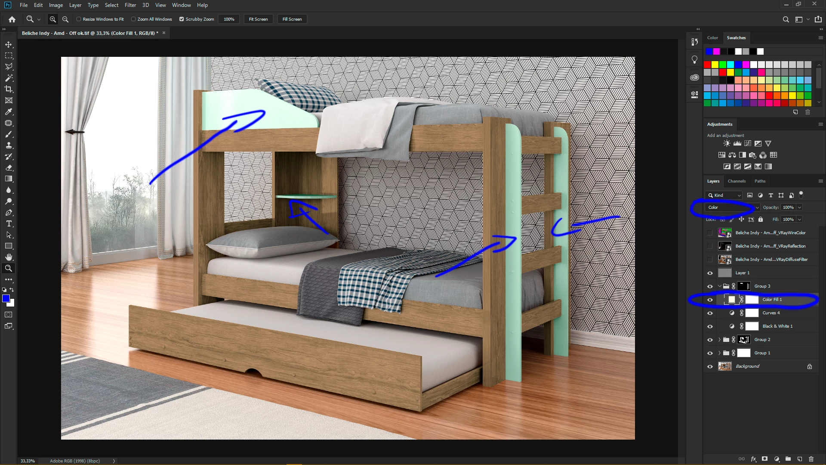Select the Curves 4 layer

click(x=771, y=313)
